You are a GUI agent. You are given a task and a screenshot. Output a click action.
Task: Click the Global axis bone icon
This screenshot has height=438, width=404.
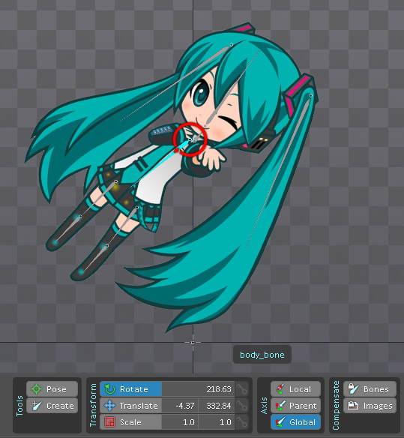coord(280,422)
